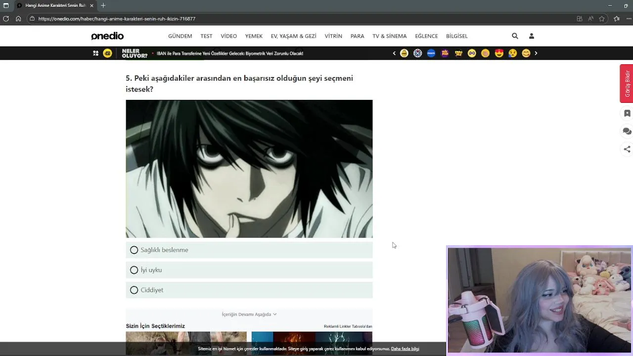Click the browser refresh icon
This screenshot has width=633, height=356.
(6, 19)
